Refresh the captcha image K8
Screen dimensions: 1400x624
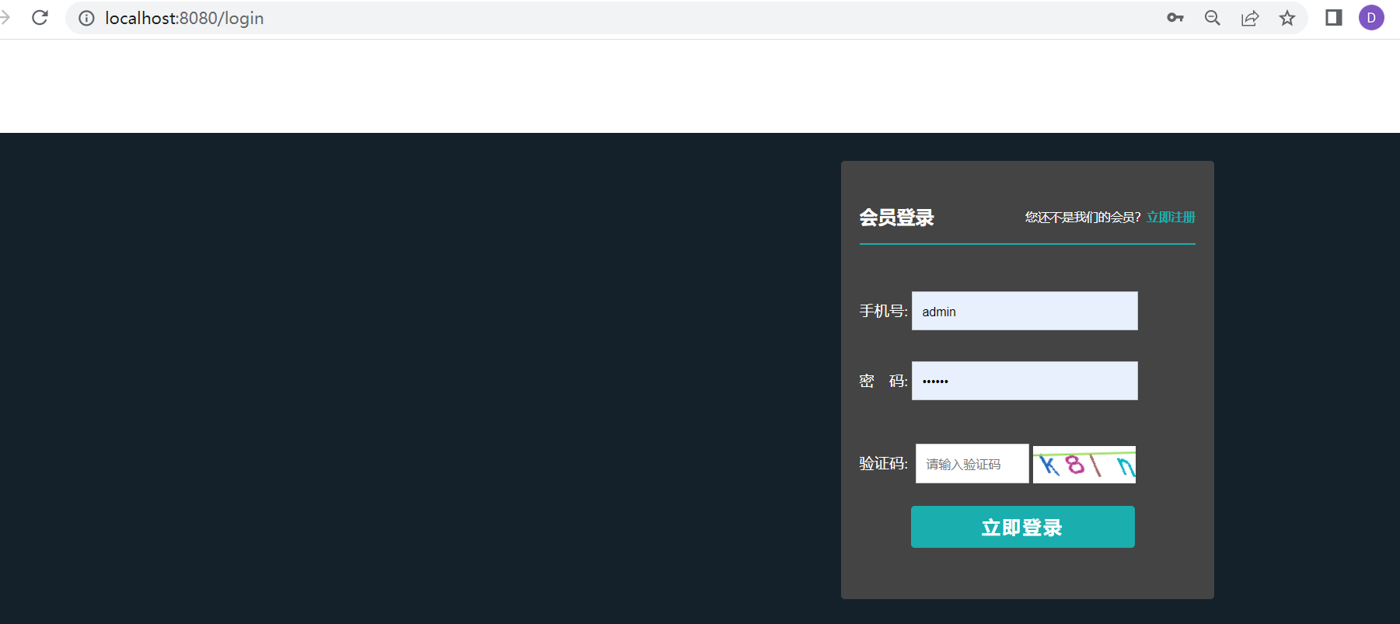(x=1084, y=465)
